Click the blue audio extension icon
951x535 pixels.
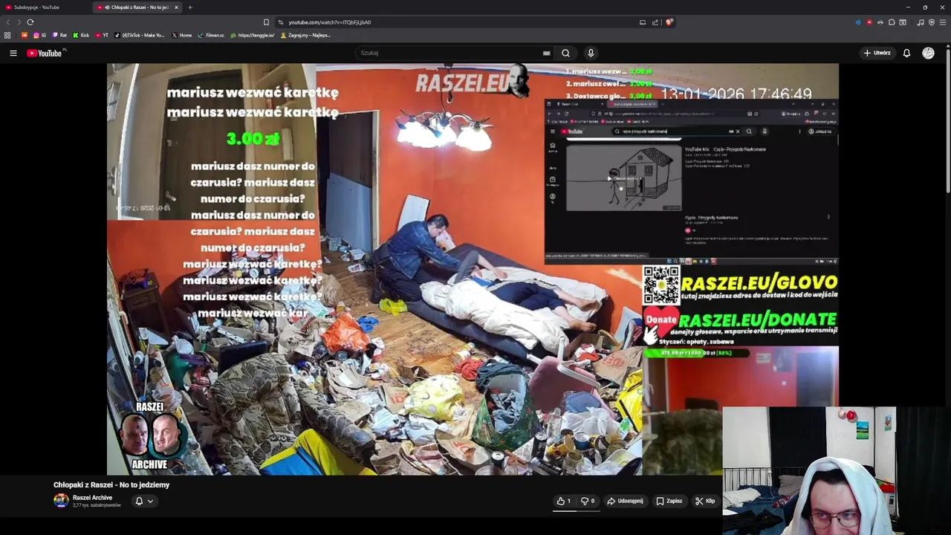[x=858, y=22]
